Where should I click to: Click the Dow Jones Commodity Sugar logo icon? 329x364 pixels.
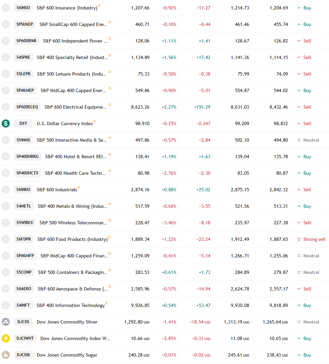pyautogui.click(x=6, y=355)
